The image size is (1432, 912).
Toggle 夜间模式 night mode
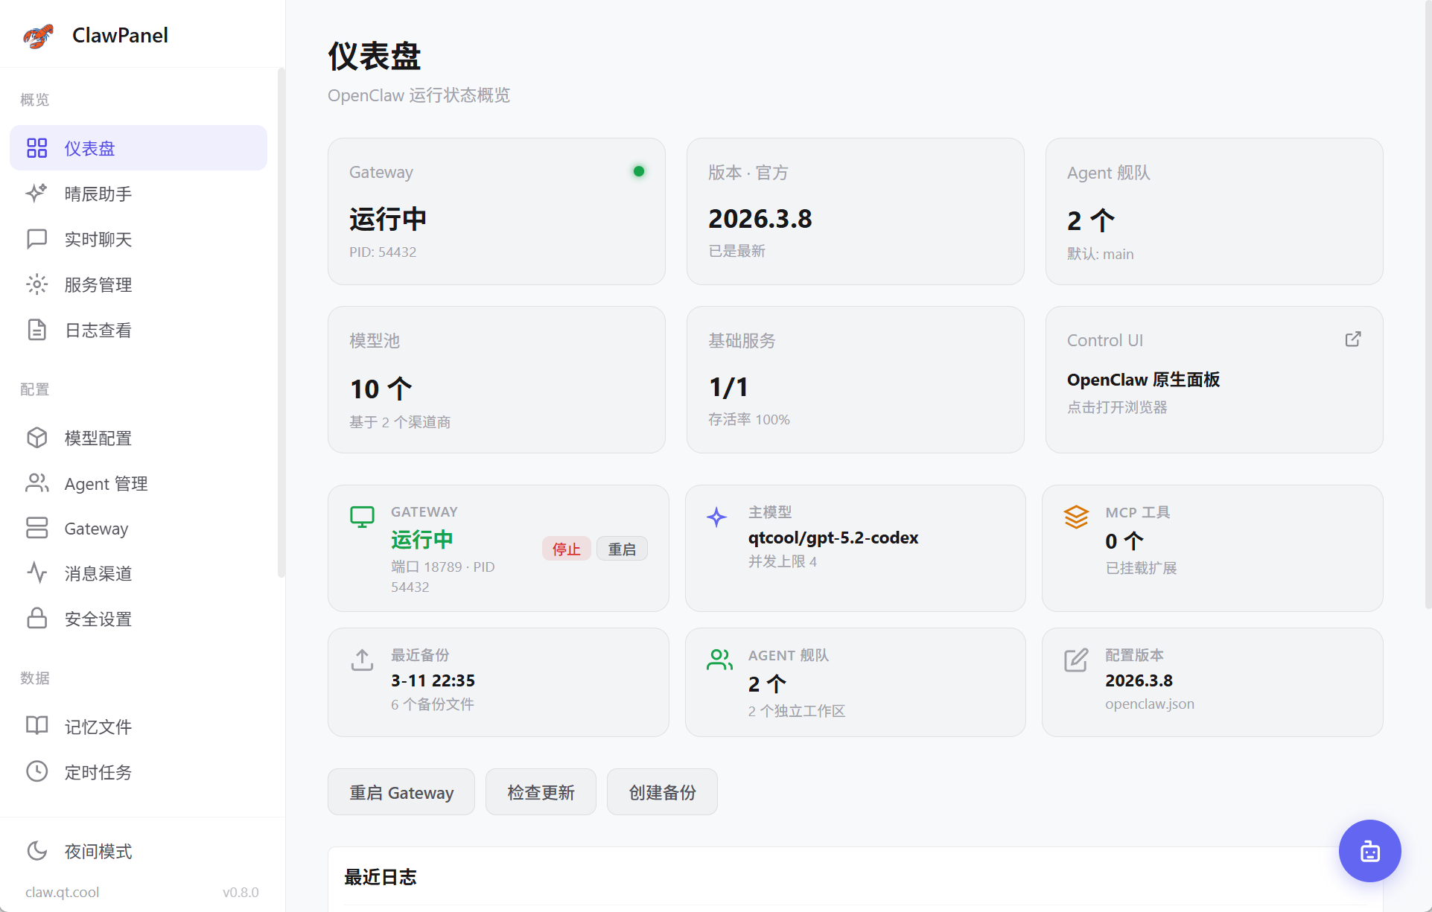(x=97, y=851)
